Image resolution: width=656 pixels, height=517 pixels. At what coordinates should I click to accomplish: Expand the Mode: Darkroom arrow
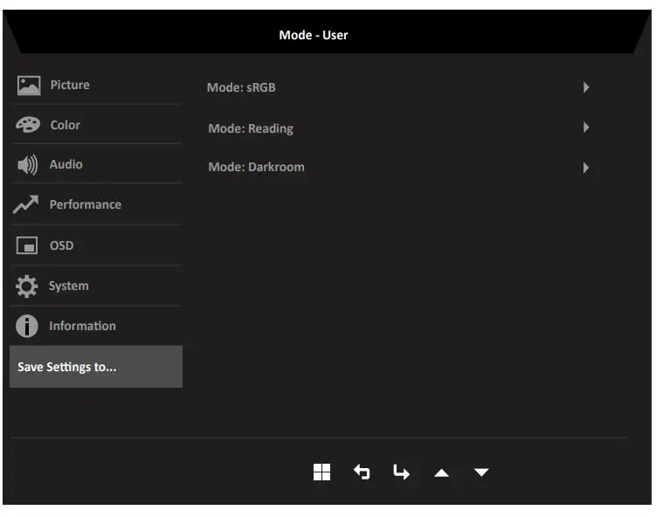coord(586,168)
